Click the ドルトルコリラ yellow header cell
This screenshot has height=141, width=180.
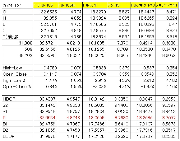coord(46,5)
